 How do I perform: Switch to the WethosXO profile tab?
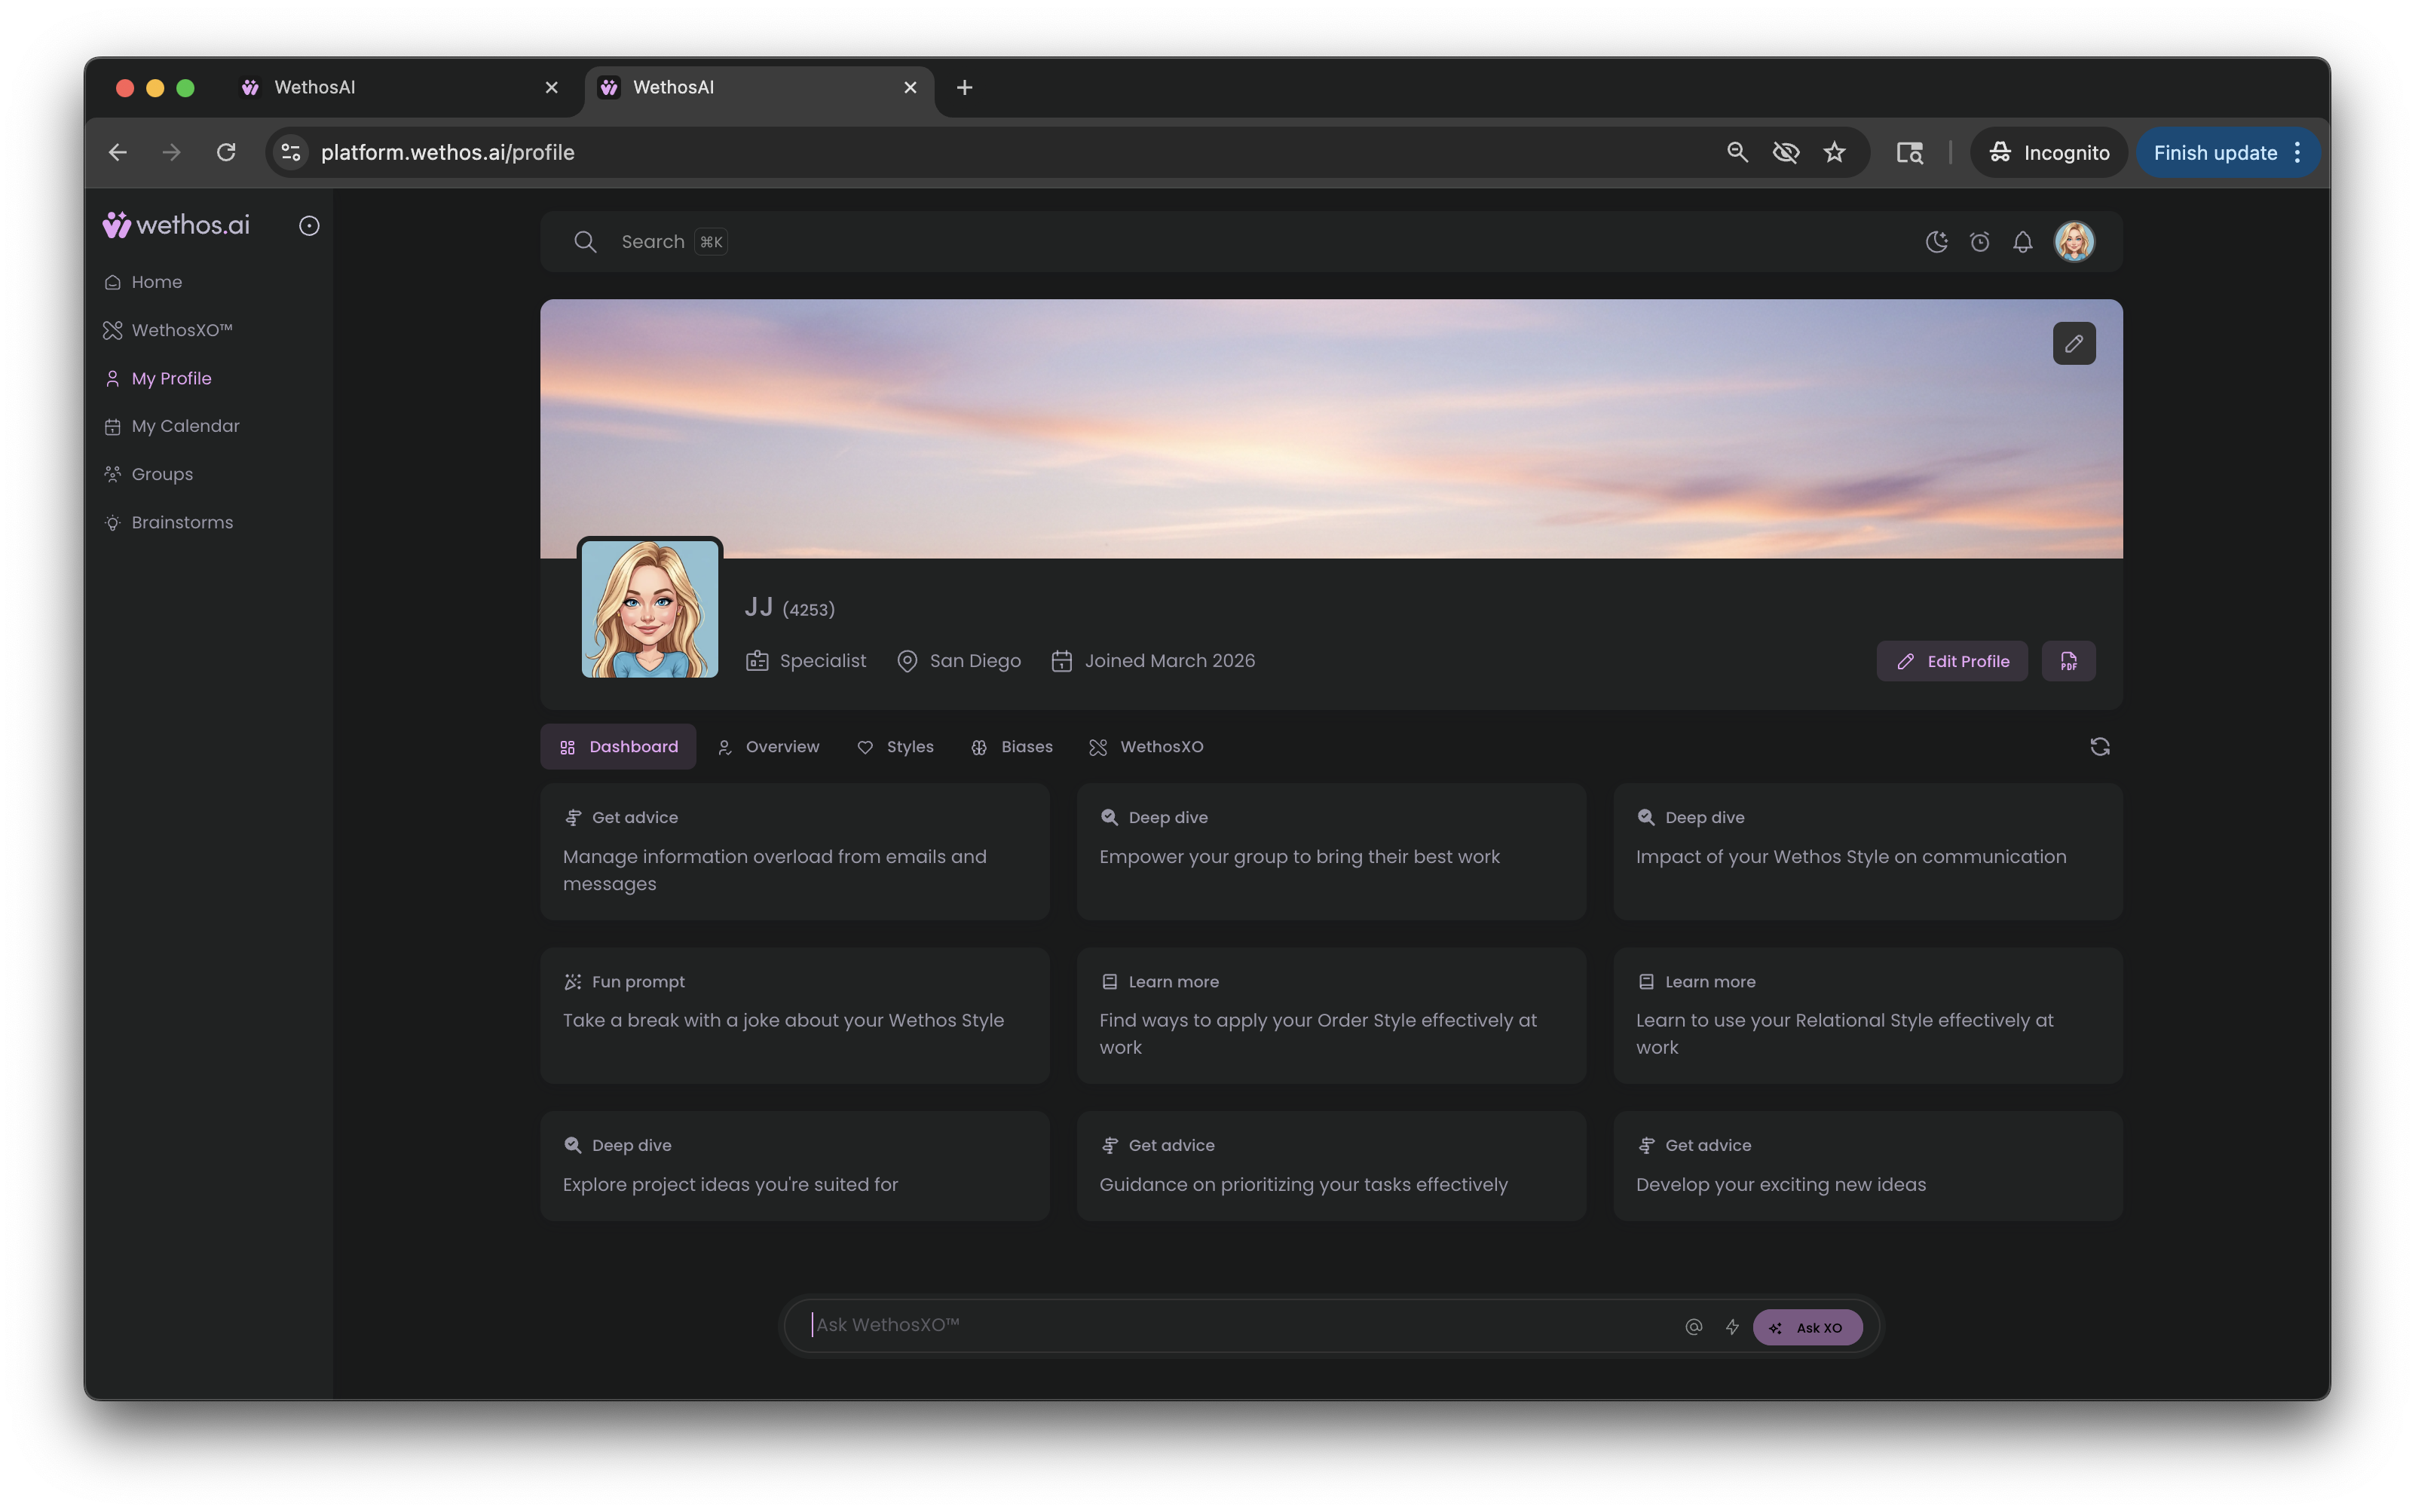(1146, 747)
